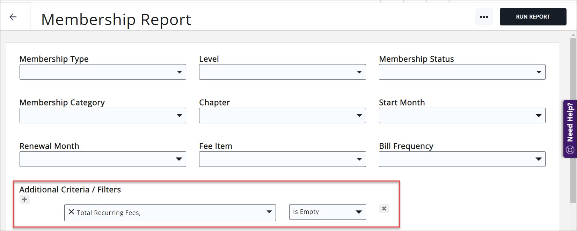Remove the filter row with the x icon
Viewport: 577px width, 231px height.
click(x=384, y=209)
